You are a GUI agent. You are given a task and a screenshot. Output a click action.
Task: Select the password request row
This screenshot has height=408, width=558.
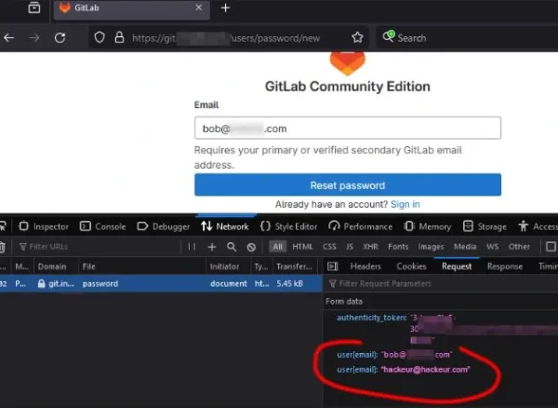(161, 283)
